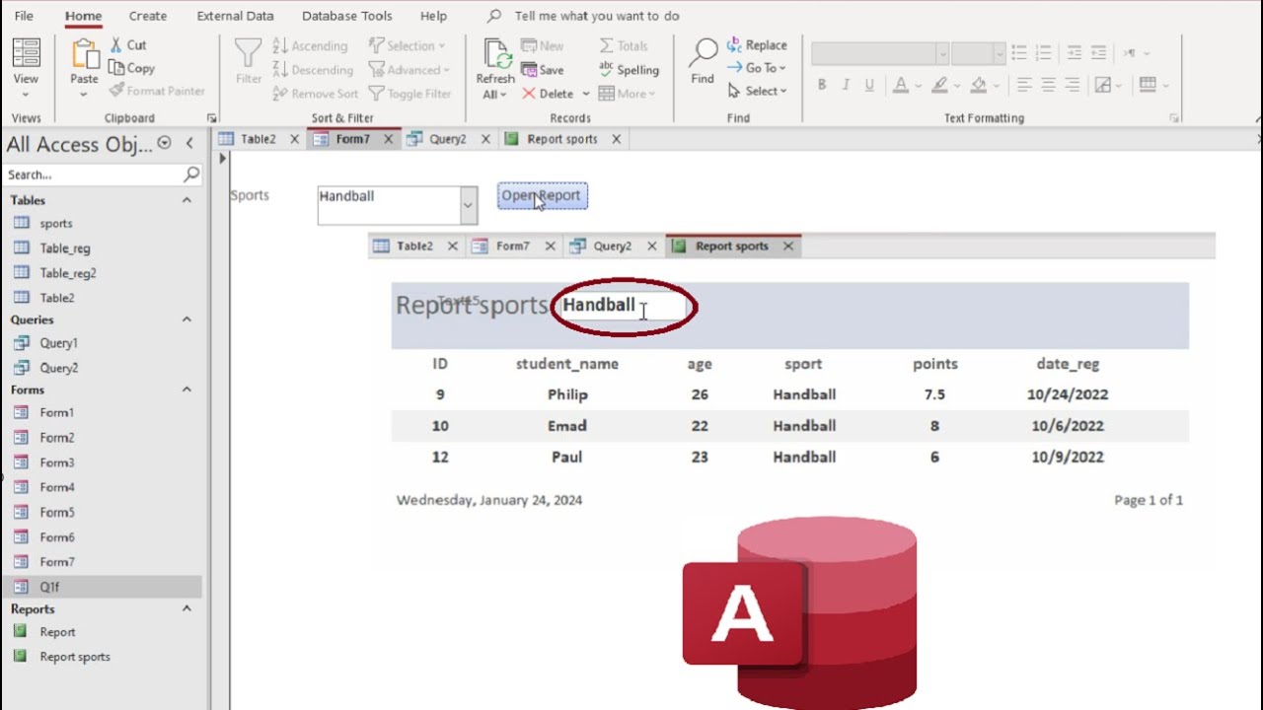Viewport: 1263px width, 710px height.
Task: Click the navigation pane Search box
Action: (x=104, y=175)
